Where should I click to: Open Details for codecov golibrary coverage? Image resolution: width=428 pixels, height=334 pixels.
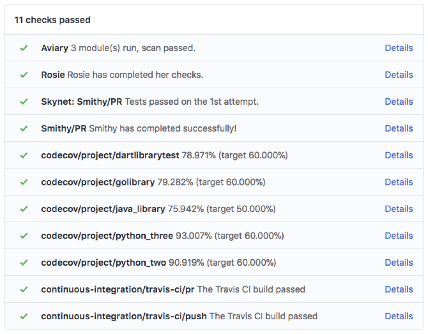tap(399, 182)
